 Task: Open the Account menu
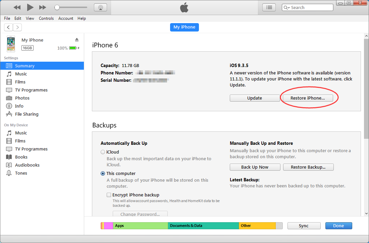66,18
